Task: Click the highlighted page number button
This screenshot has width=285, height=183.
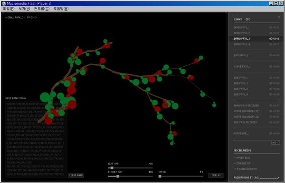Action: (273, 143)
